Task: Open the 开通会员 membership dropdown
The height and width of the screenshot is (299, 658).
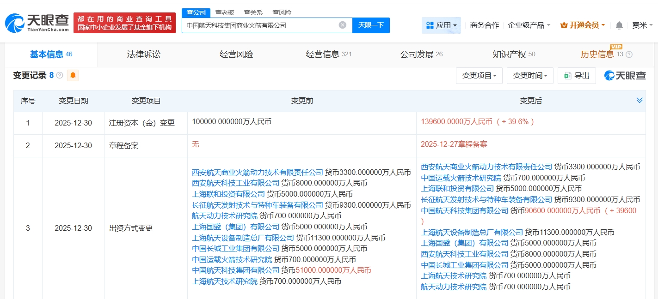Action: [x=582, y=25]
